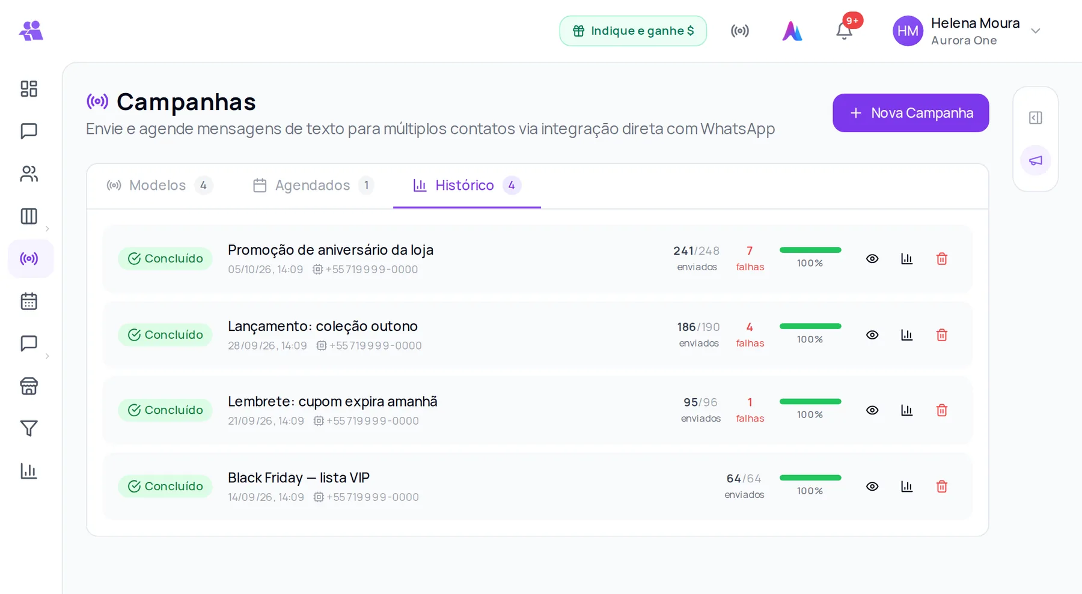Open the upper chat messages icon in sidebar

29,131
